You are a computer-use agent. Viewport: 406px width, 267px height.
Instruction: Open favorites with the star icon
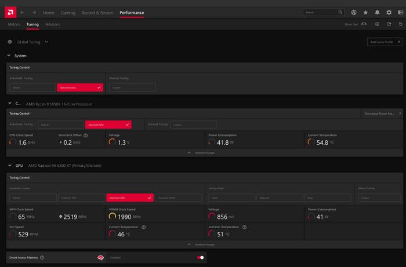pyautogui.click(x=365, y=12)
